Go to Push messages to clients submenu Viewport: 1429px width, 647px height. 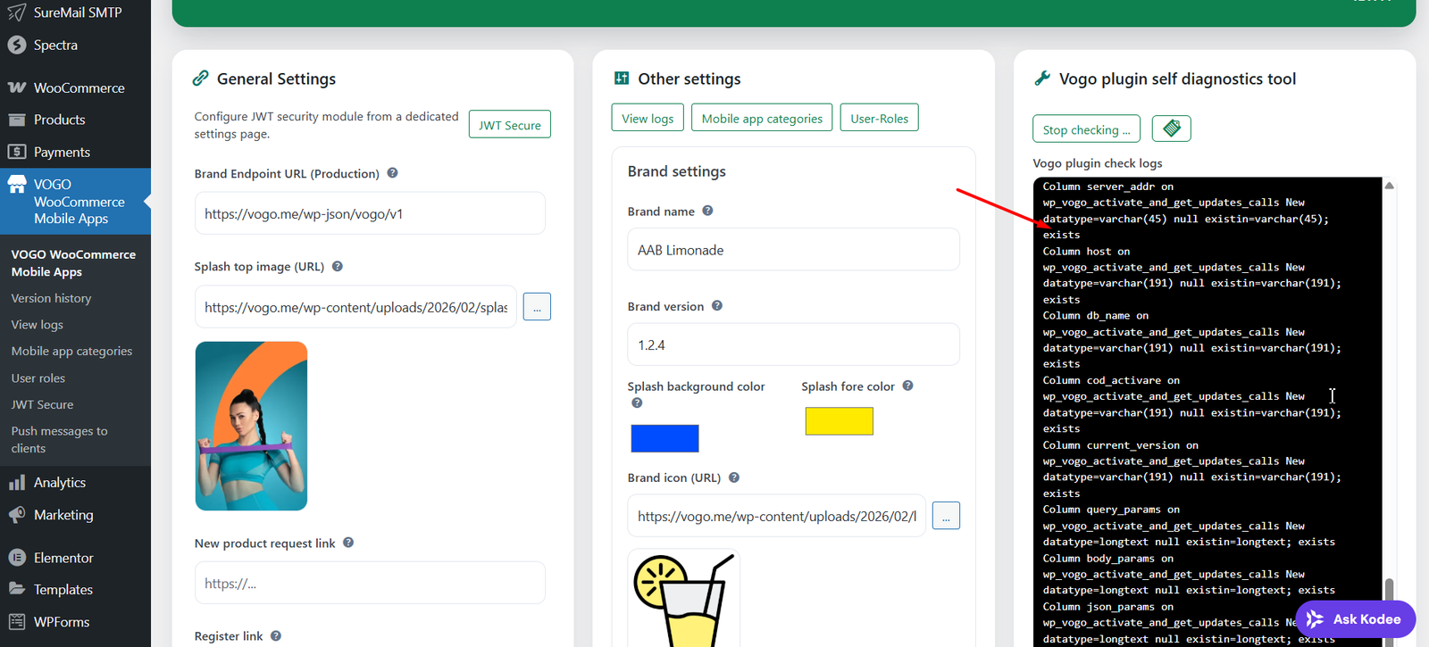[x=59, y=439]
